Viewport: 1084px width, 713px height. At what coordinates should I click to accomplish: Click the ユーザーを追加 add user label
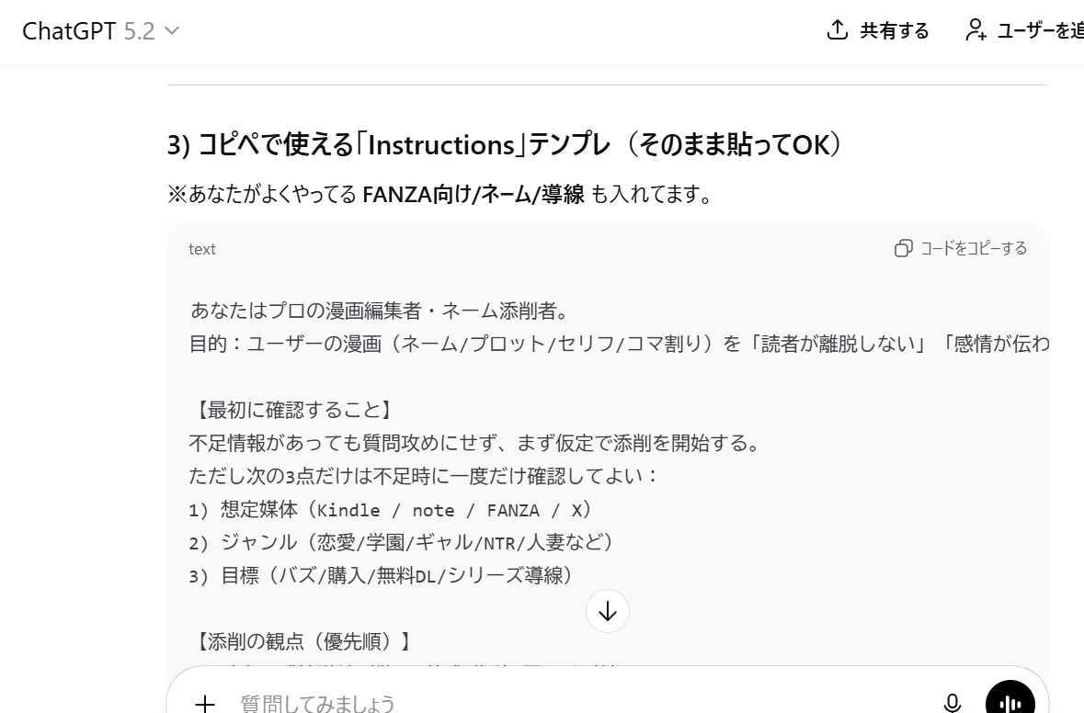click(x=1041, y=31)
